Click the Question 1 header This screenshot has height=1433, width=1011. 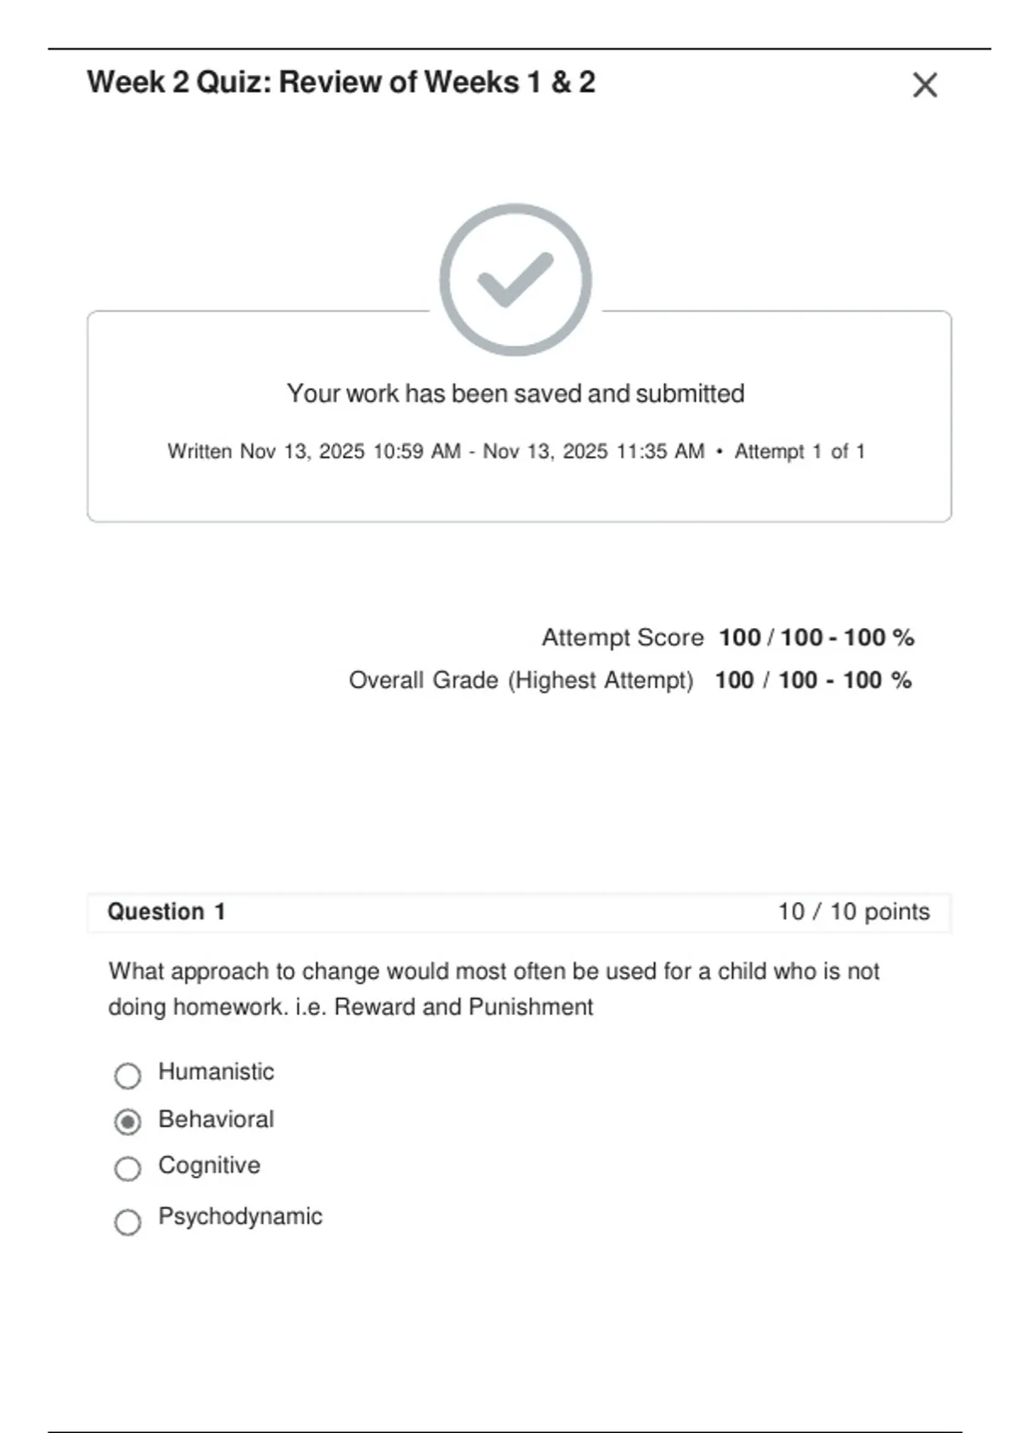[x=166, y=912]
